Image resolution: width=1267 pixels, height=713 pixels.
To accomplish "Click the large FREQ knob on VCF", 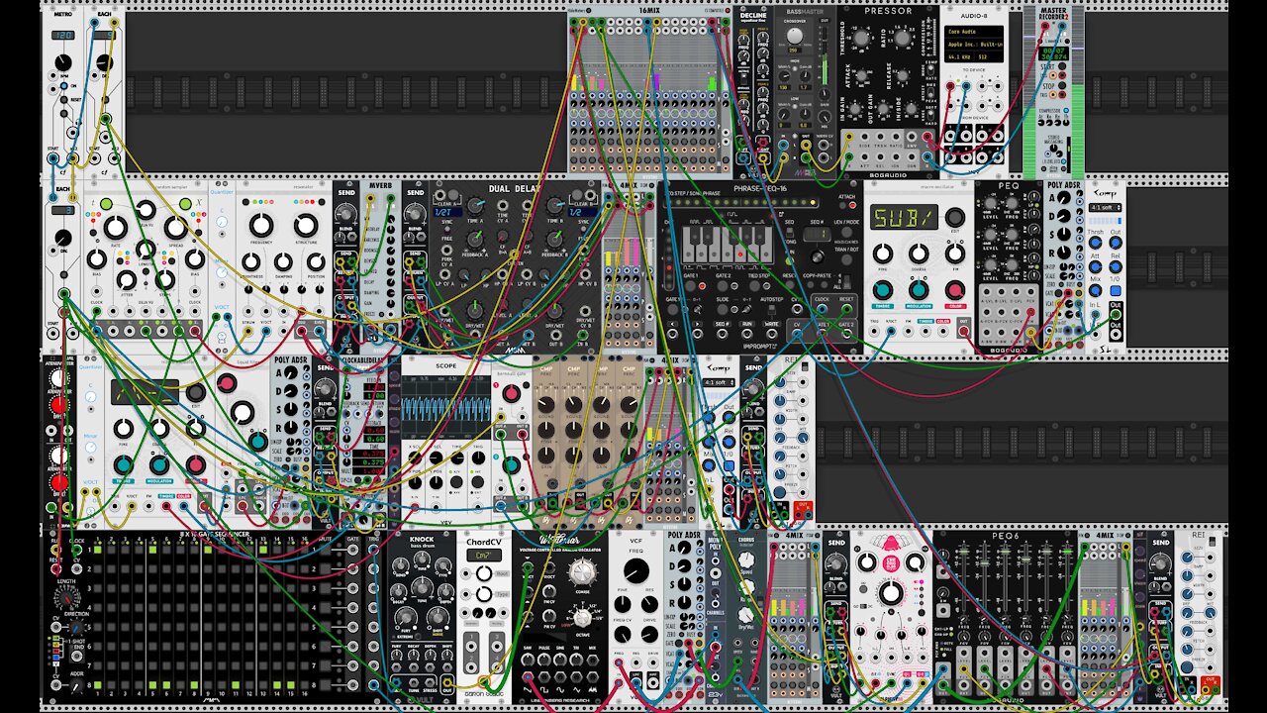I will [x=636, y=570].
